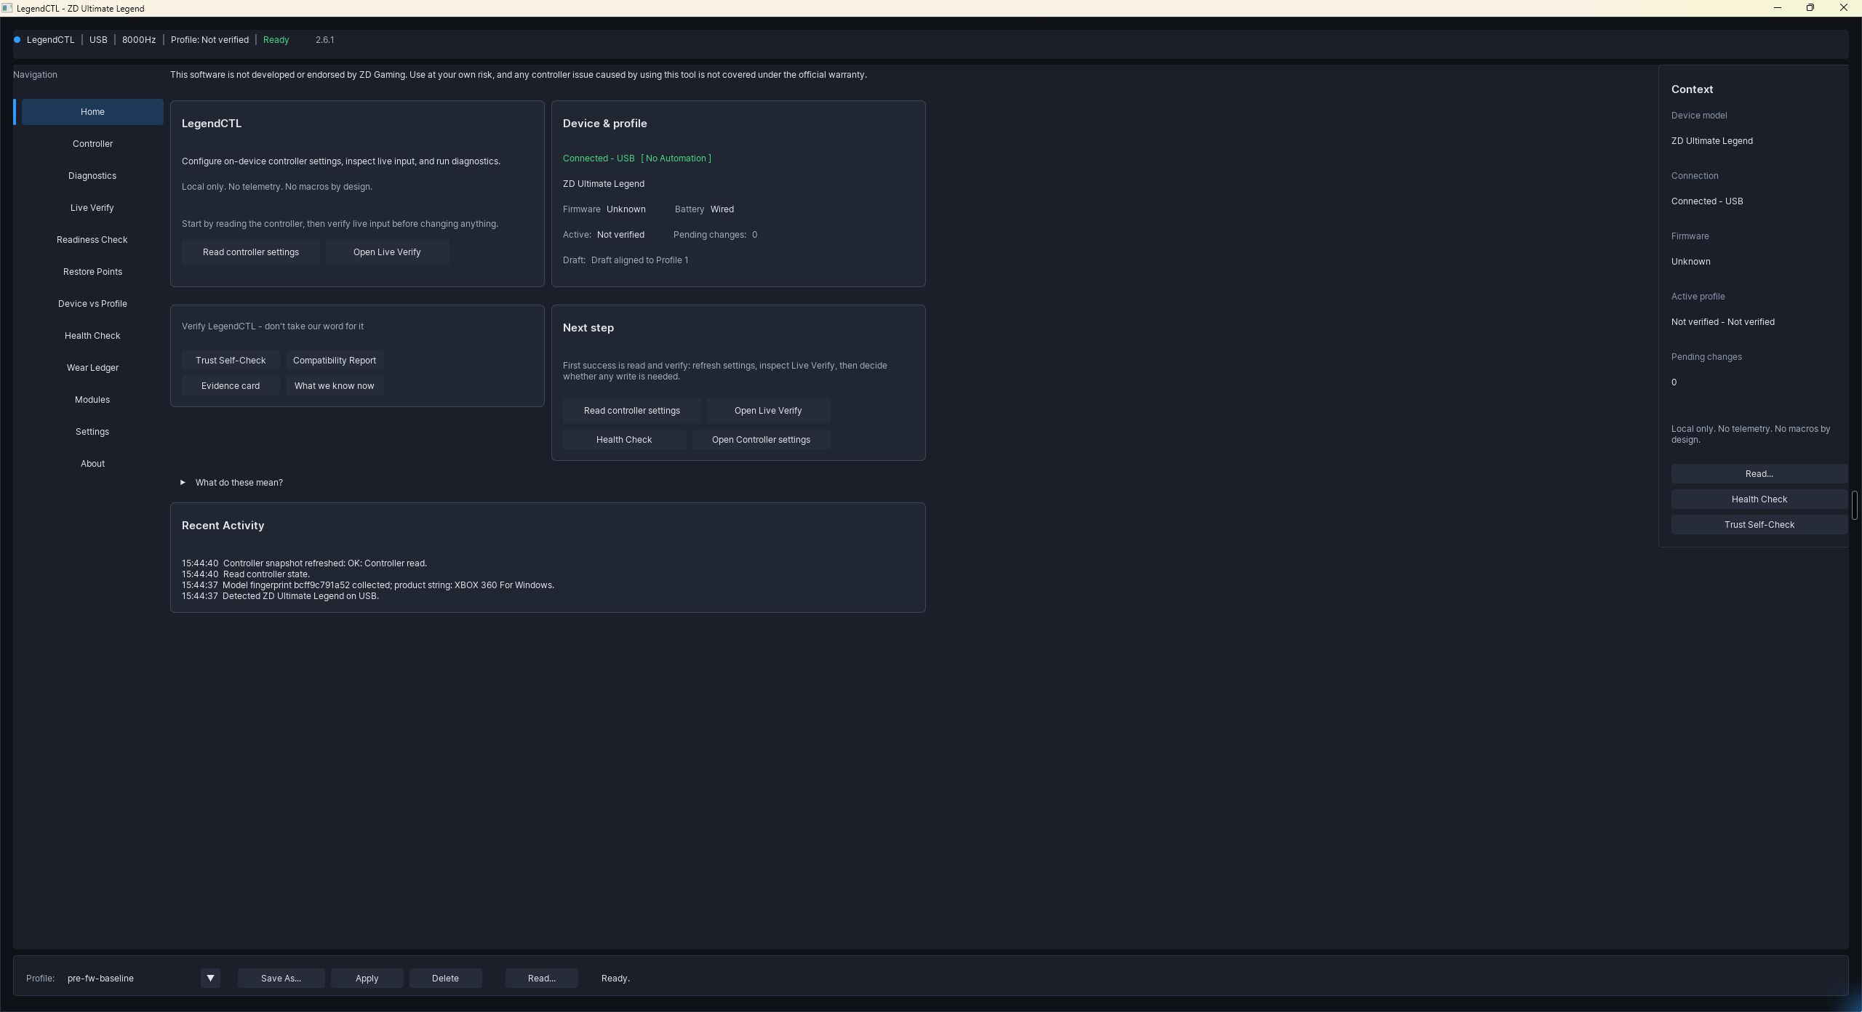Viewport: 1862px width, 1012px height.
Task: Click the Evidence card button
Action: coord(231,386)
